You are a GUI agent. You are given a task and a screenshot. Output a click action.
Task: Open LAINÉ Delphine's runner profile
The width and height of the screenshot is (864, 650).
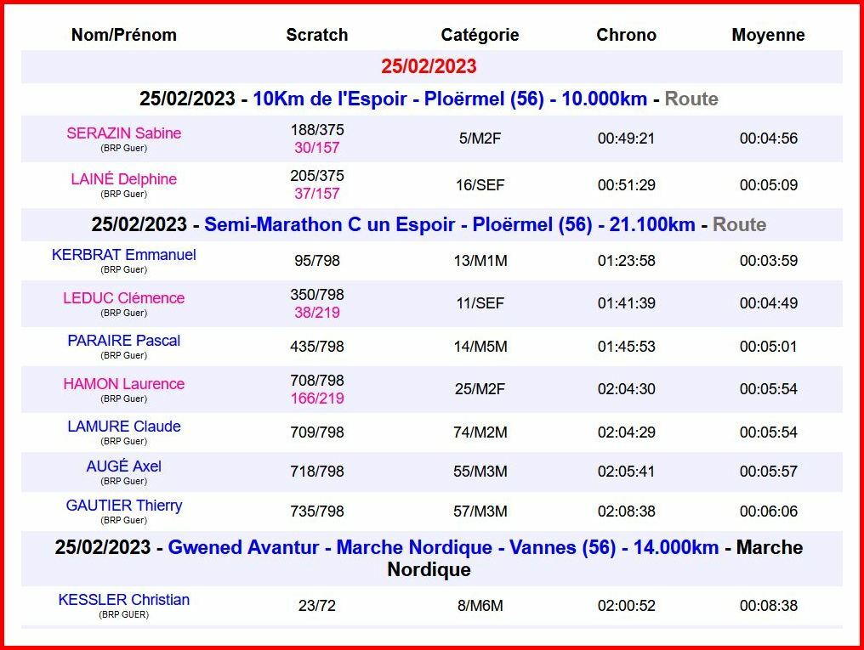tap(123, 179)
